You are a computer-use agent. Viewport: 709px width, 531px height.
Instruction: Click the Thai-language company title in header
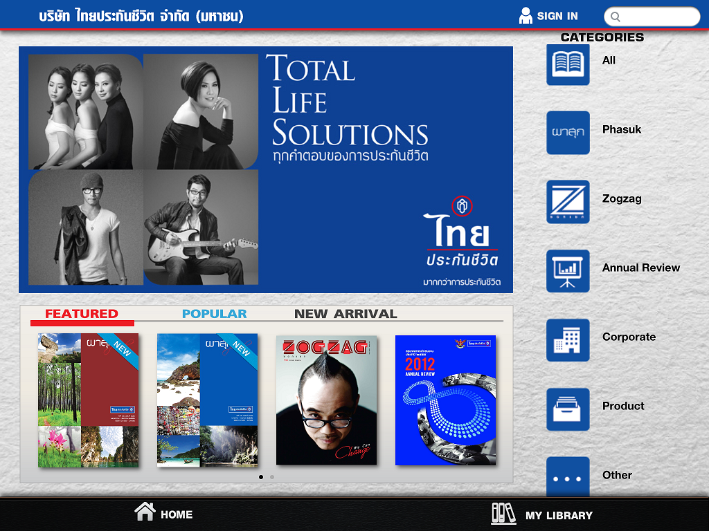click(141, 17)
